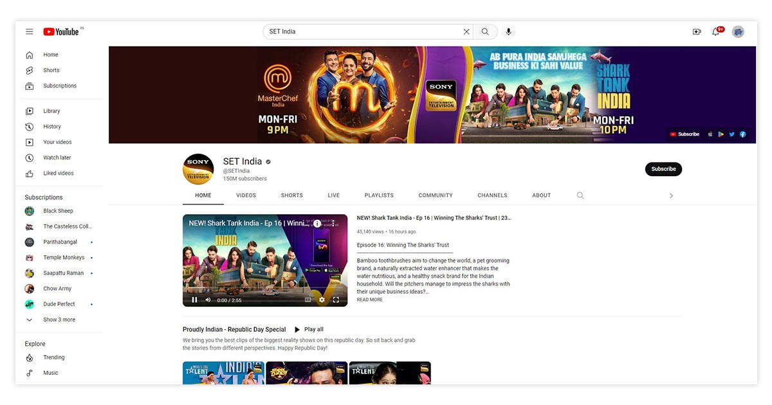
Task: Click the Create video camera icon
Action: pos(696,32)
